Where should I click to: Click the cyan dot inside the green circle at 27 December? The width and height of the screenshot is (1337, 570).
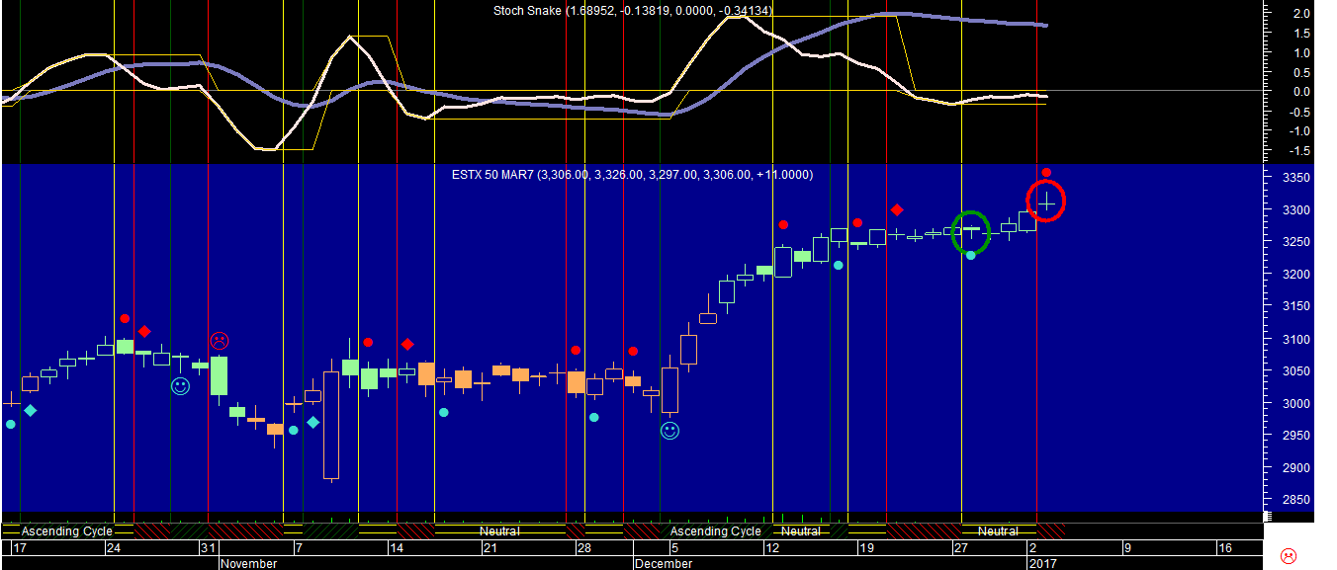(x=971, y=255)
